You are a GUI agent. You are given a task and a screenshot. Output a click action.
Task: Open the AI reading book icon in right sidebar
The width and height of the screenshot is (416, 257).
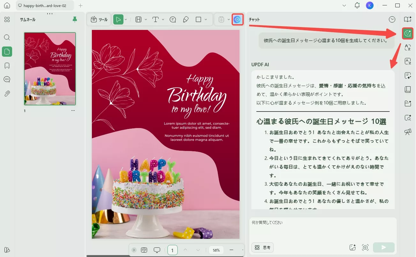pyautogui.click(x=408, y=19)
